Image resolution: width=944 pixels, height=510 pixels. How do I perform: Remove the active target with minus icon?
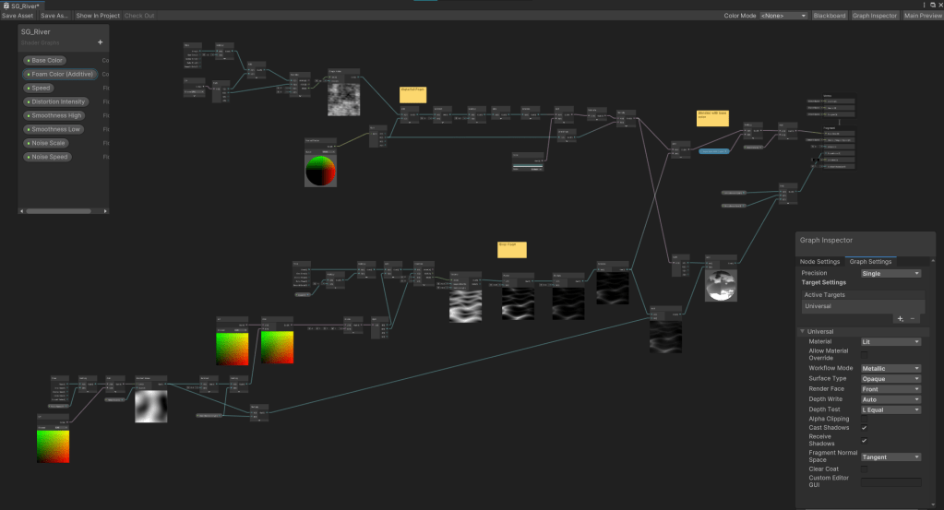point(913,318)
